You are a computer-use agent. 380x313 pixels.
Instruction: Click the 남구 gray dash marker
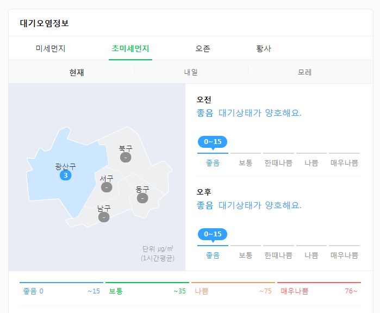(x=104, y=217)
